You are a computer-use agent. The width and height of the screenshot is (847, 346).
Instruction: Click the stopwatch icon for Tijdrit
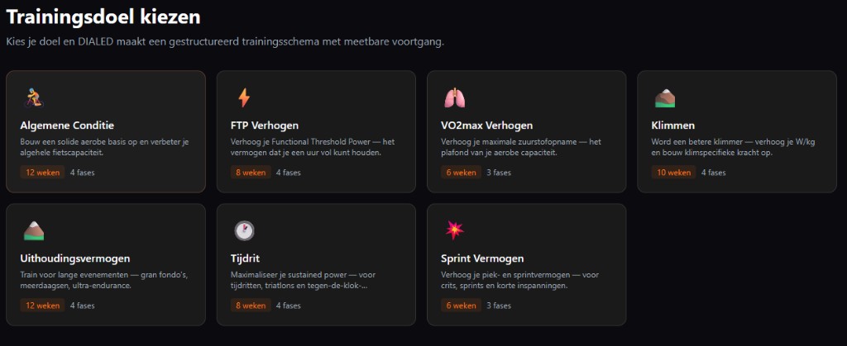coord(244,230)
